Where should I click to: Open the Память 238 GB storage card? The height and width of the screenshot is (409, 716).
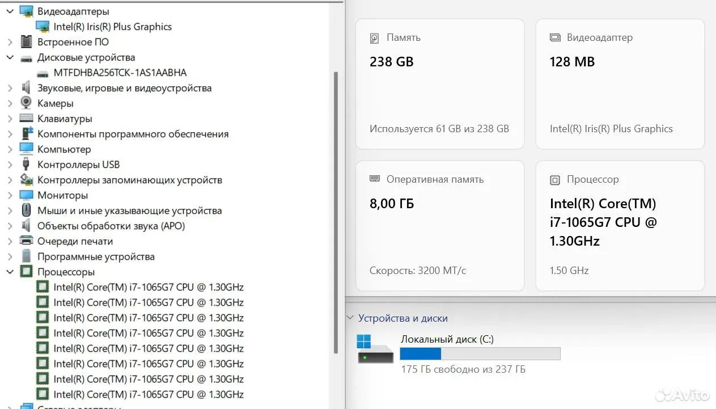pyautogui.click(x=440, y=84)
